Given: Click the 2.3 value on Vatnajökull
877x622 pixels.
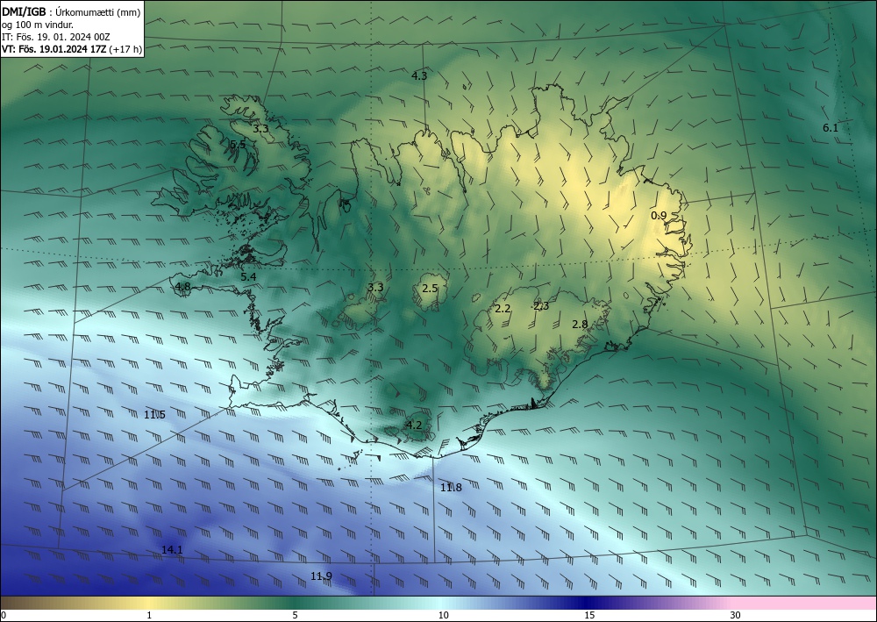Looking at the screenshot, I should tap(541, 306).
